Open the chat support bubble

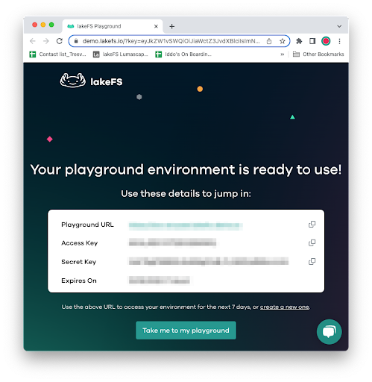click(329, 331)
